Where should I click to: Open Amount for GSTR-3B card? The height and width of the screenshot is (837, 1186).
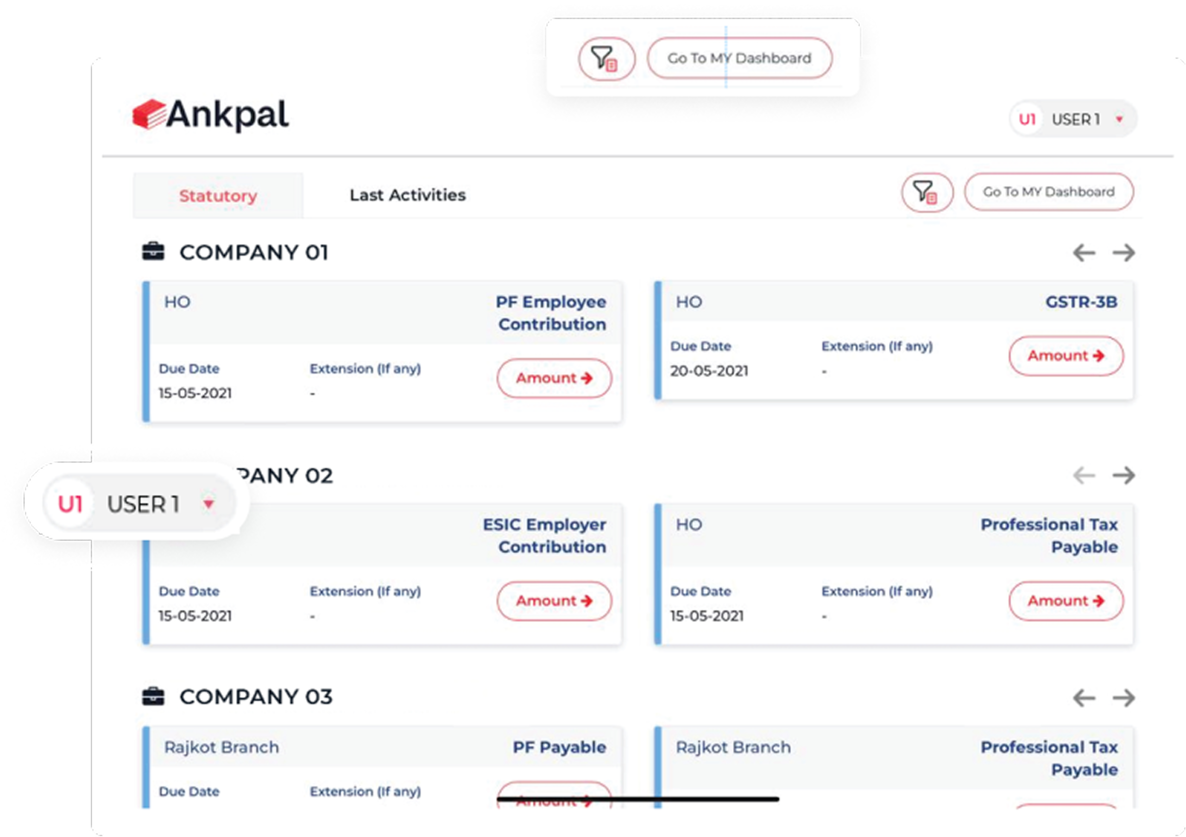pyautogui.click(x=1066, y=356)
